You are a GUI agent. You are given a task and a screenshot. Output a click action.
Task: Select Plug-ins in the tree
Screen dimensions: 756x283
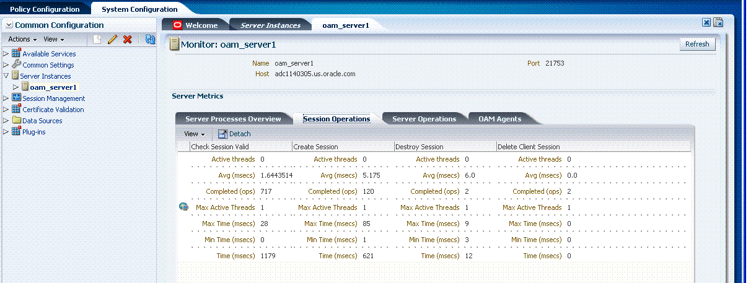(34, 132)
